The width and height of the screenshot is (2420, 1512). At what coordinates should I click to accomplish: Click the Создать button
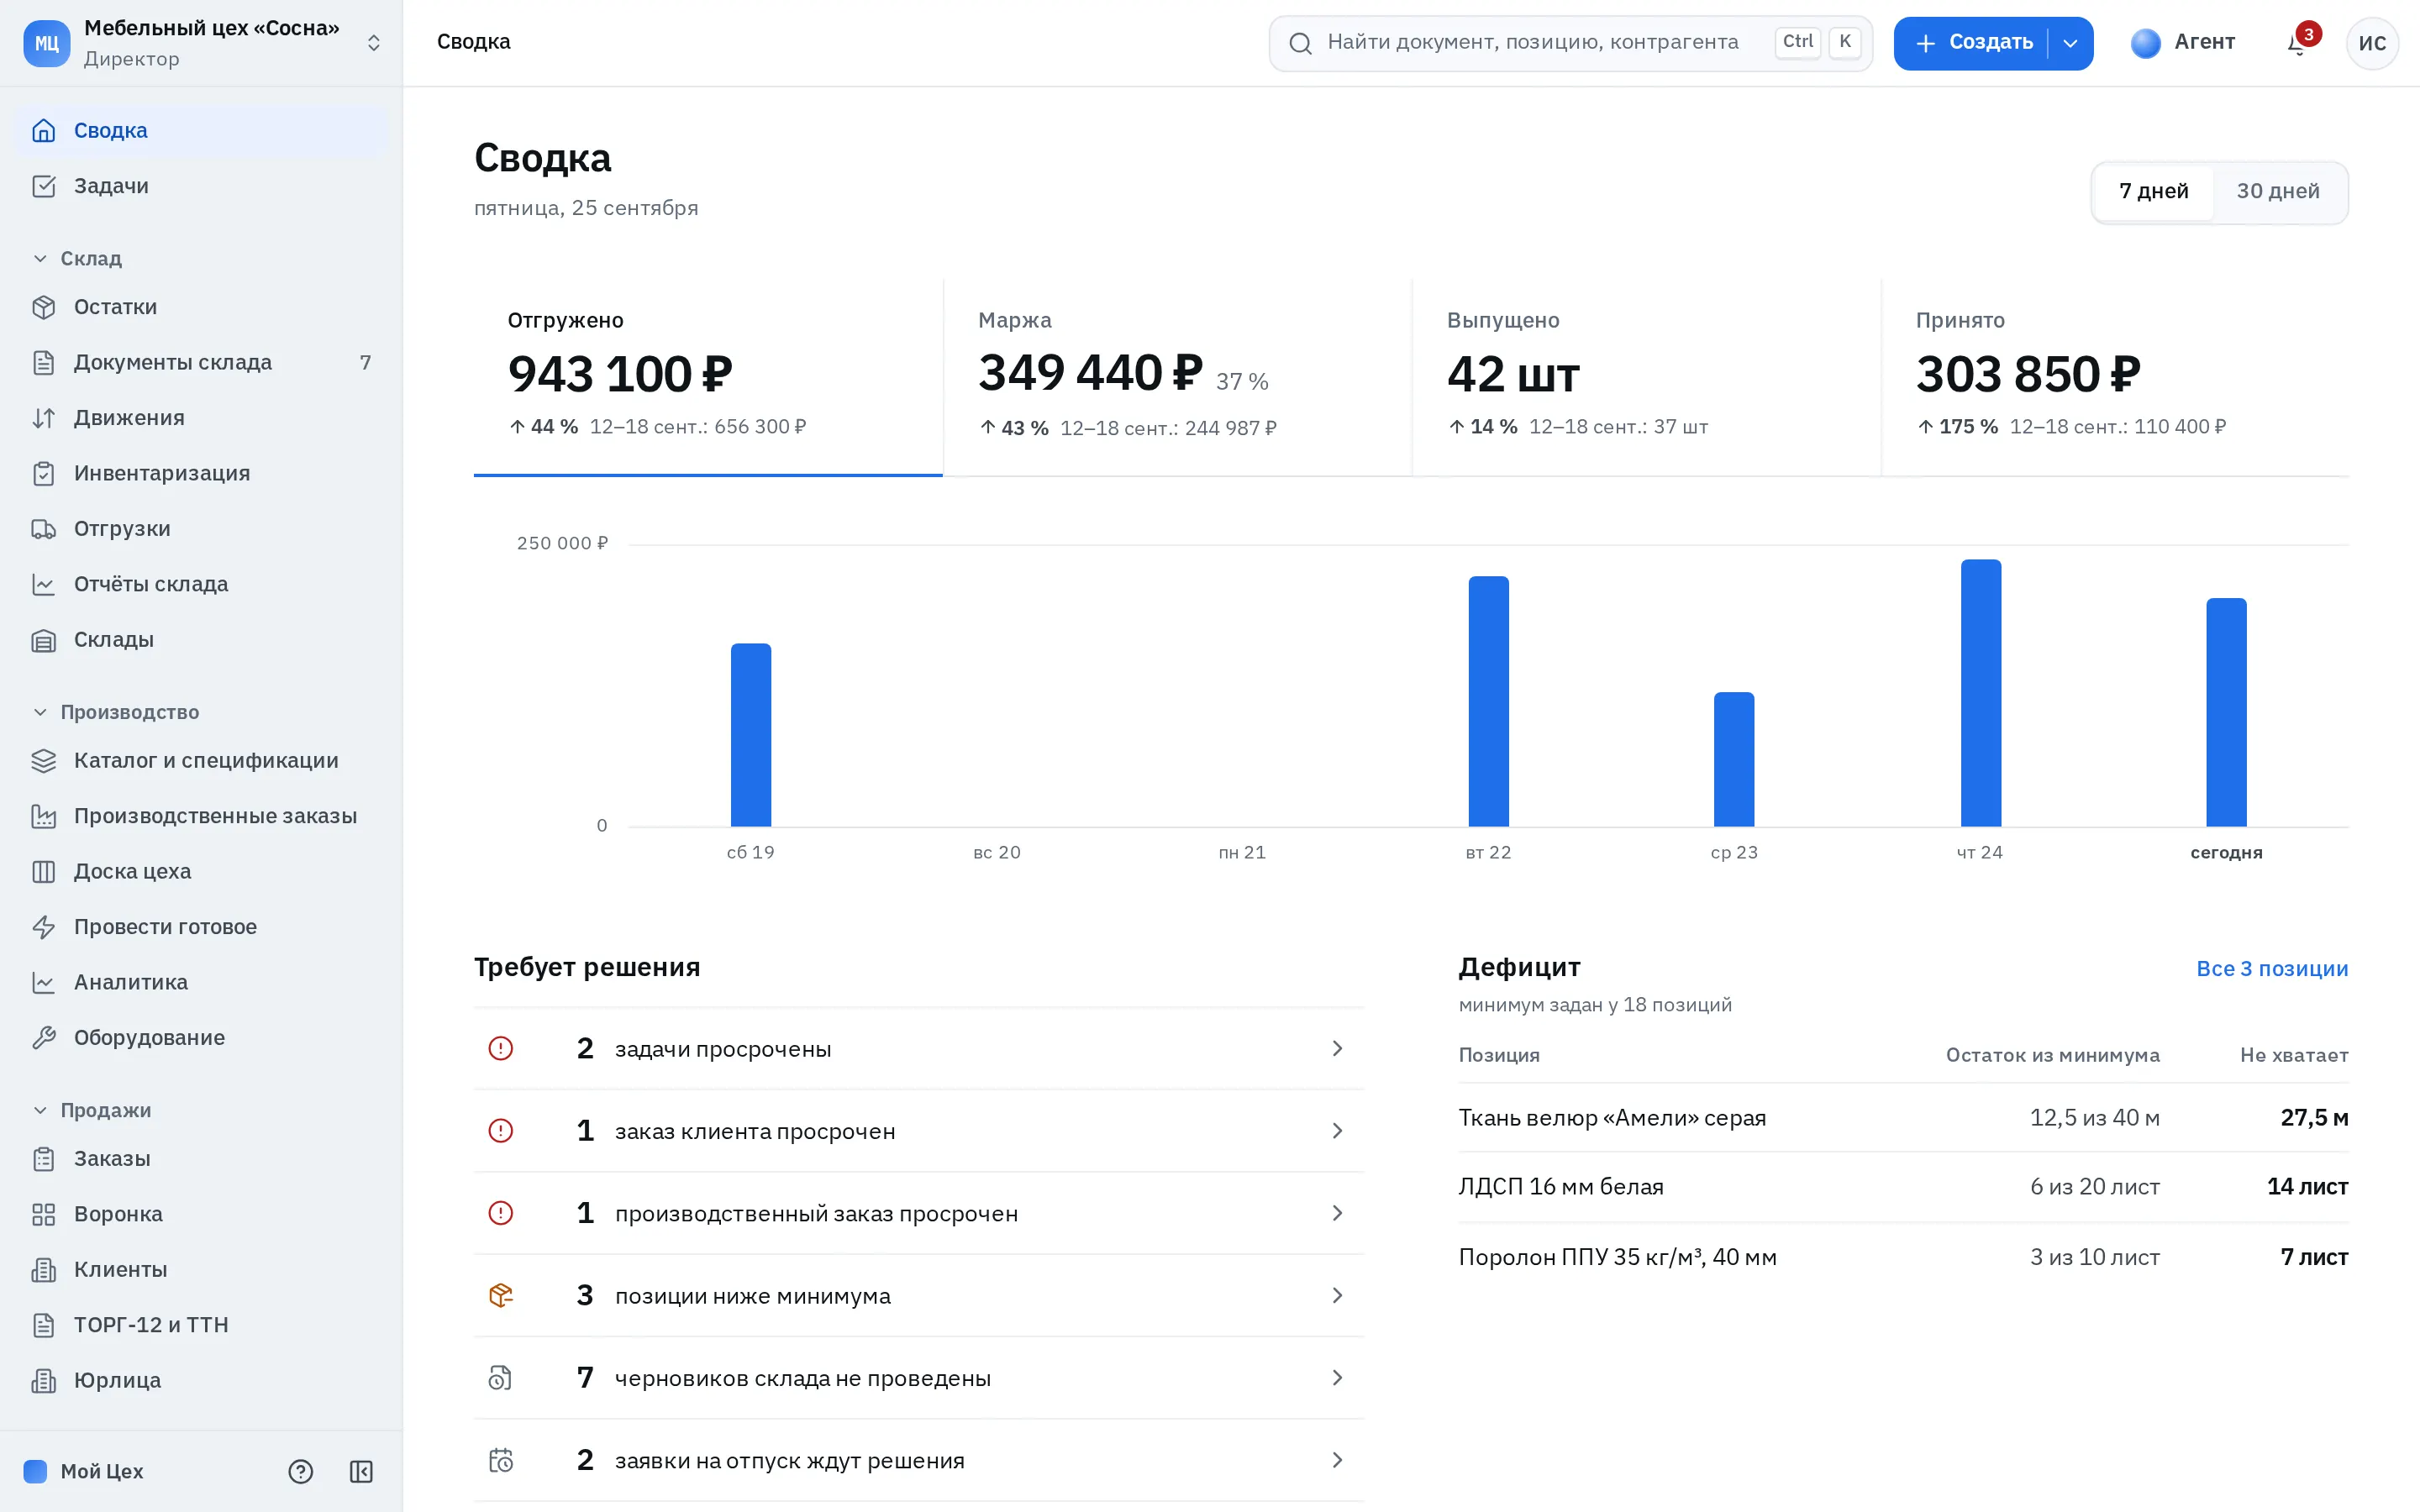tap(1971, 43)
